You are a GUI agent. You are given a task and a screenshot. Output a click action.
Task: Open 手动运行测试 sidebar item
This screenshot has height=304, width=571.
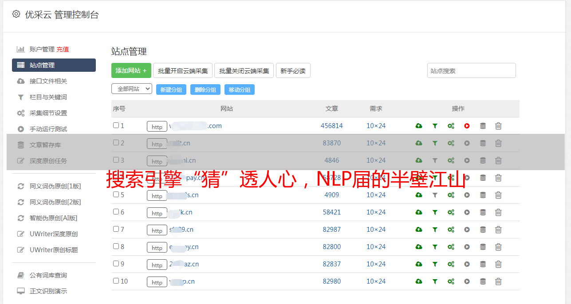pos(48,129)
